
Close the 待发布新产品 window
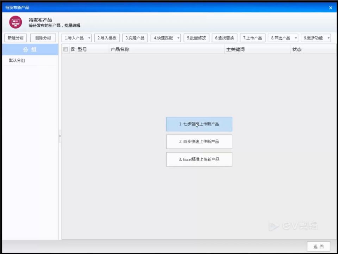pos(331,8)
